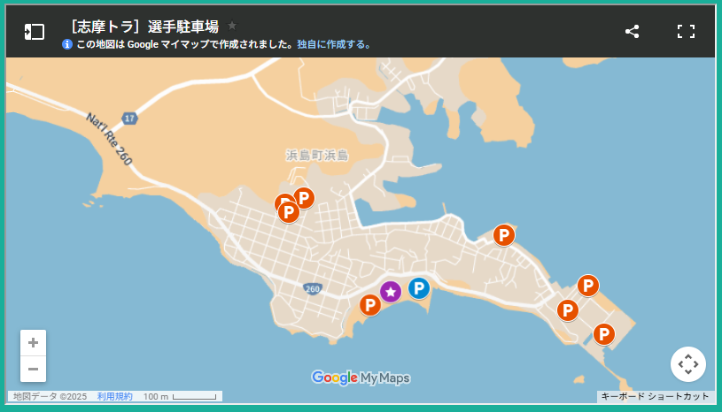Select the blue parking marker
The height and width of the screenshot is (412, 722).
click(x=418, y=287)
